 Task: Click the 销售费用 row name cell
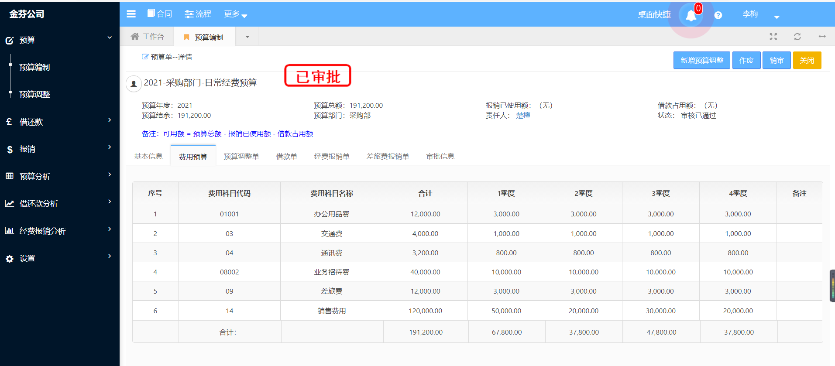(332, 311)
